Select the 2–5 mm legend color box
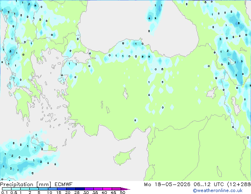This screenshot has width=251, height=194. click(x=34, y=189)
